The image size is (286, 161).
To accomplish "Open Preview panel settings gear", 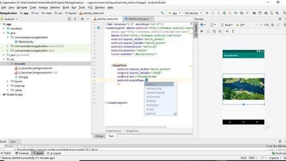I will (280, 19).
